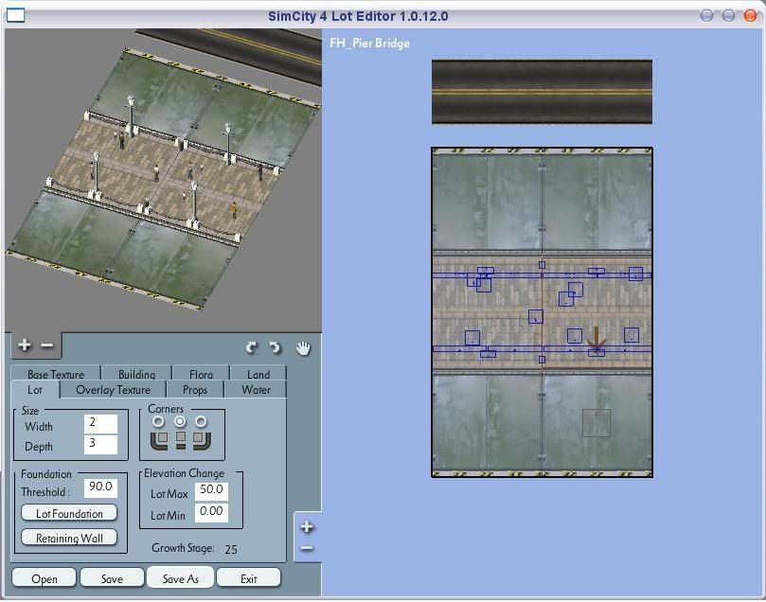Open the Base Texture tab
The height and width of the screenshot is (602, 766).
tap(56, 374)
